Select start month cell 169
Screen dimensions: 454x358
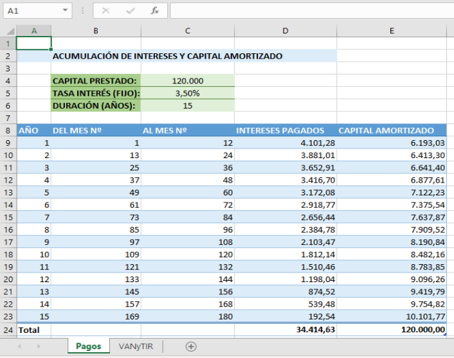[96, 317]
